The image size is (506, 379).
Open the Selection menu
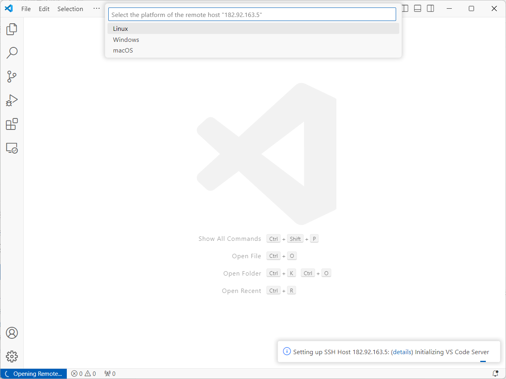[70, 9]
